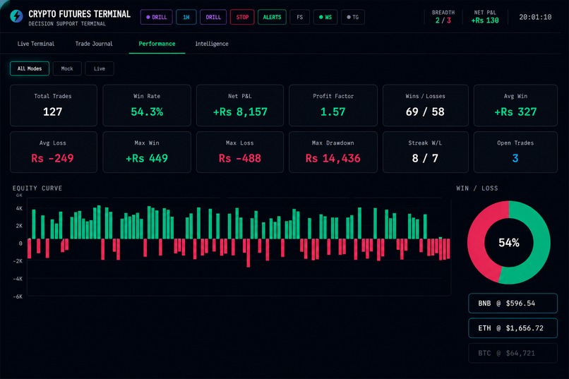Image resolution: width=569 pixels, height=379 pixels.
Task: Click the BREADTH 2 / 3 indicator
Action: (x=443, y=17)
